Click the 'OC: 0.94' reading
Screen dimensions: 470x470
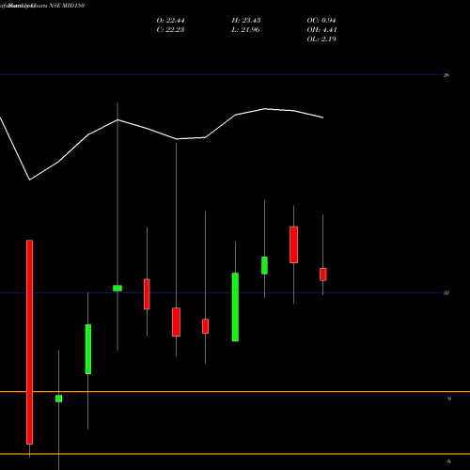(321, 21)
